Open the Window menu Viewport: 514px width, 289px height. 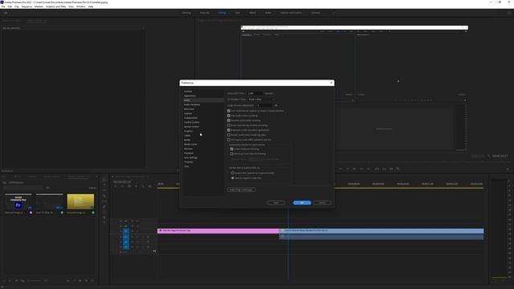pos(80,6)
